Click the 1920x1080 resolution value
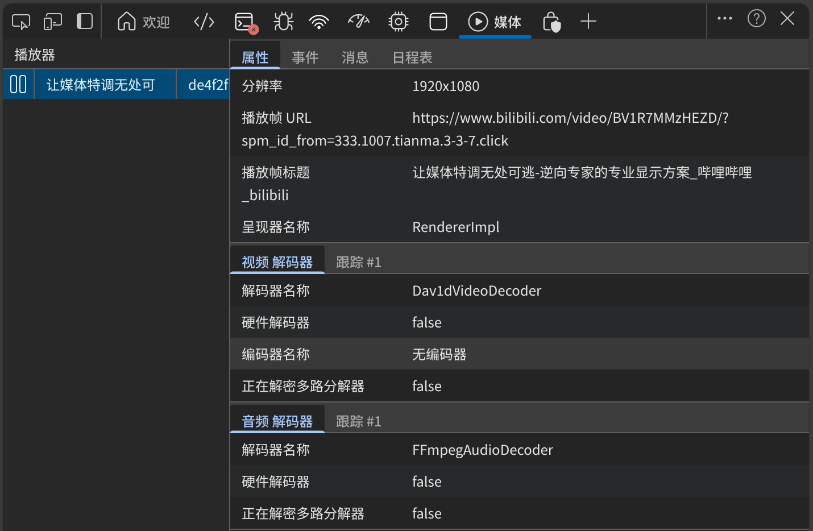813x531 pixels. (x=446, y=86)
